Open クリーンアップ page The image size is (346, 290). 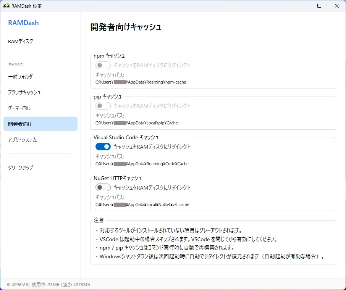[21, 168]
